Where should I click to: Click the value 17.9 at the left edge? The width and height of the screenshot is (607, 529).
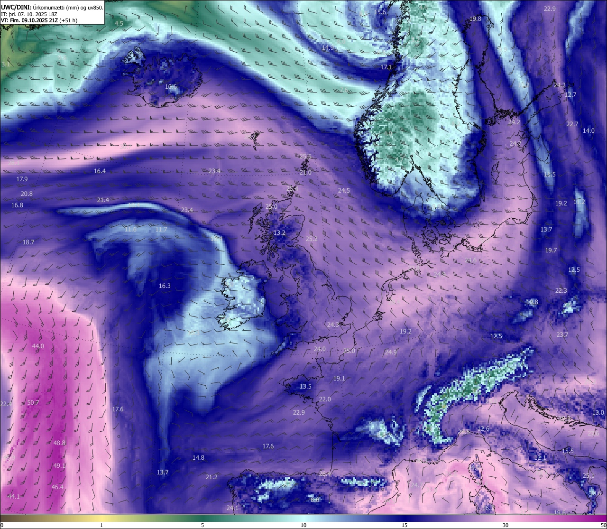22,179
